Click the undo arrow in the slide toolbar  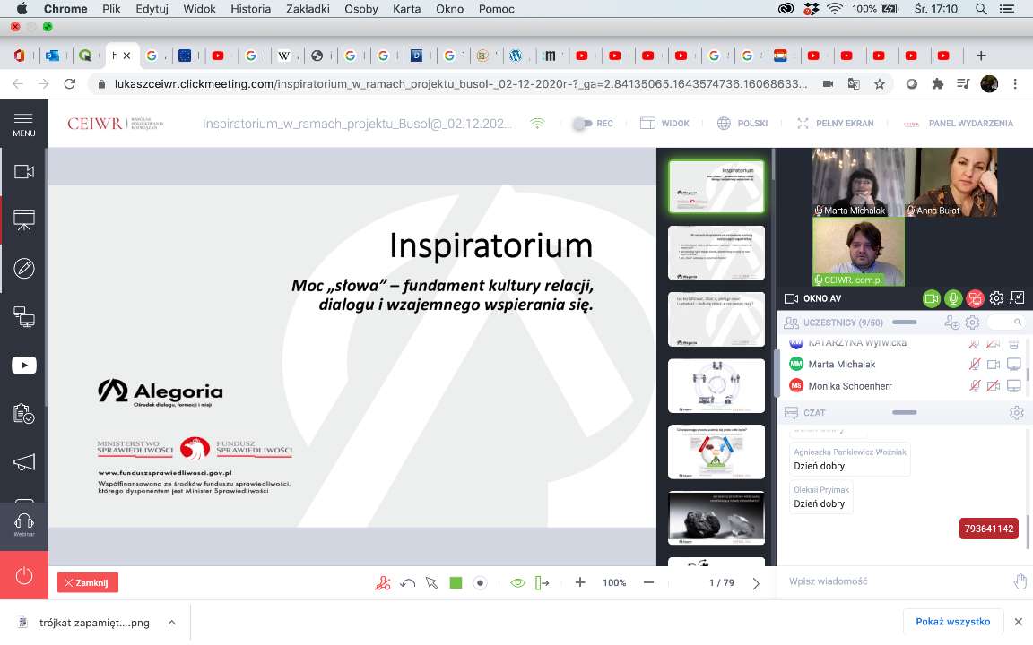(407, 583)
